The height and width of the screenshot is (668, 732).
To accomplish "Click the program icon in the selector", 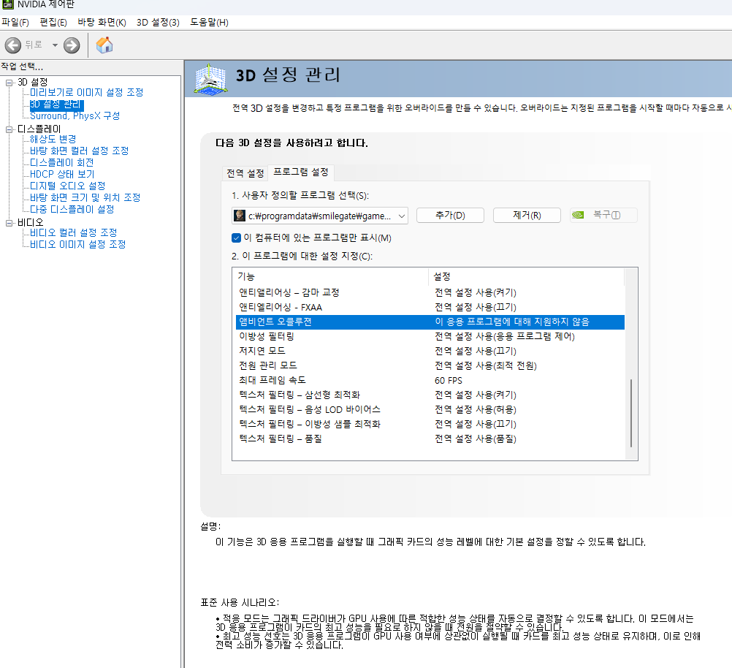I will [240, 216].
